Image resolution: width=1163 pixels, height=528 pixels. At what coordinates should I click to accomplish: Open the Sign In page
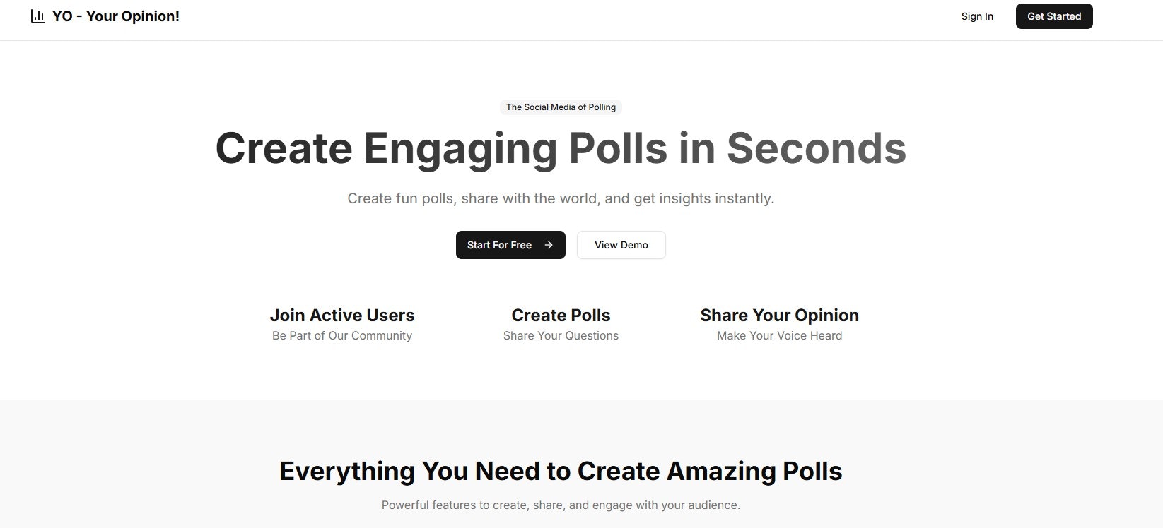point(977,16)
